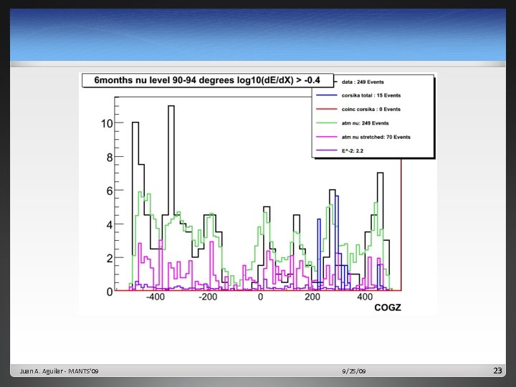Click the blue line sample for corsika total

point(327,95)
